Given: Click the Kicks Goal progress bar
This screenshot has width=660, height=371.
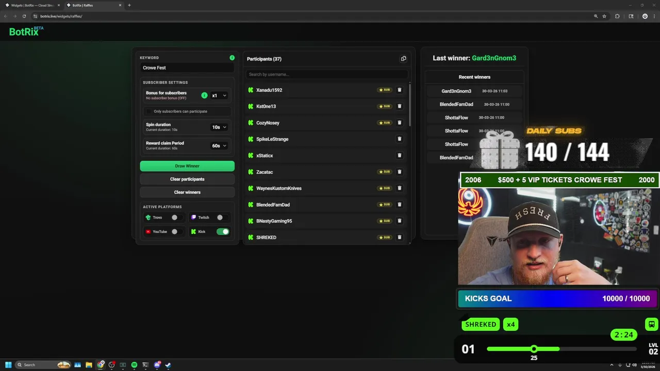Looking at the screenshot, I should [556, 298].
